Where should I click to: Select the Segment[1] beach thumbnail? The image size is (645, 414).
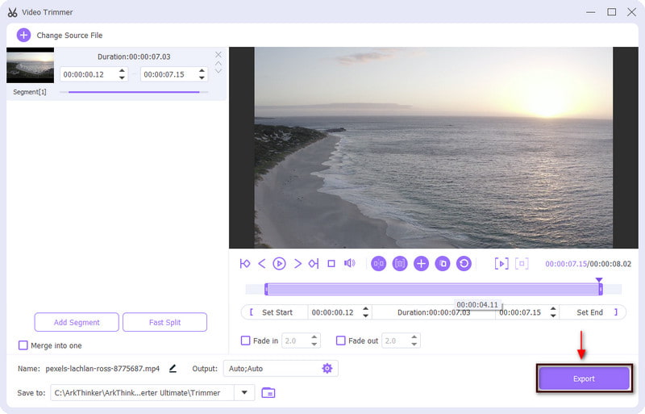click(30, 65)
